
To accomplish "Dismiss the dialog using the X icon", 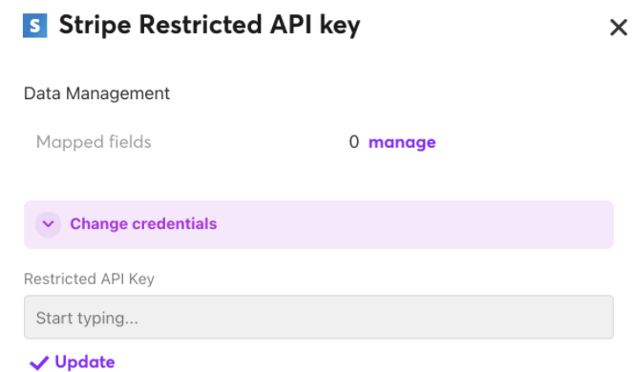I will 618,28.
